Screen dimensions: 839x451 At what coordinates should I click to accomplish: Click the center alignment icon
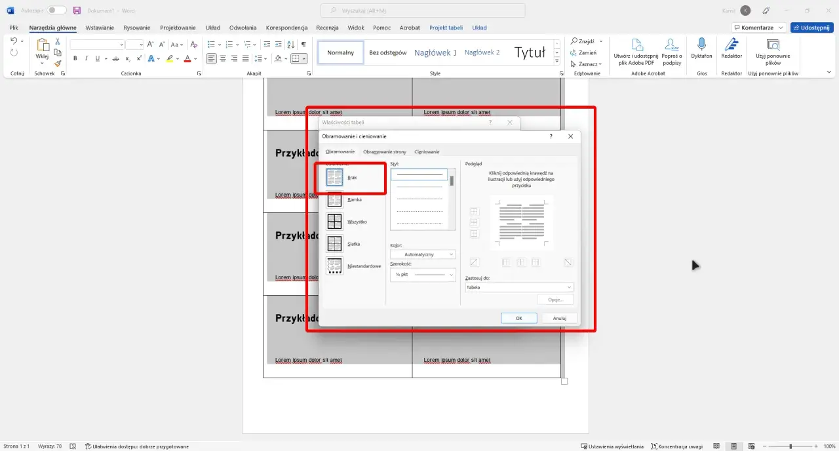pos(223,58)
